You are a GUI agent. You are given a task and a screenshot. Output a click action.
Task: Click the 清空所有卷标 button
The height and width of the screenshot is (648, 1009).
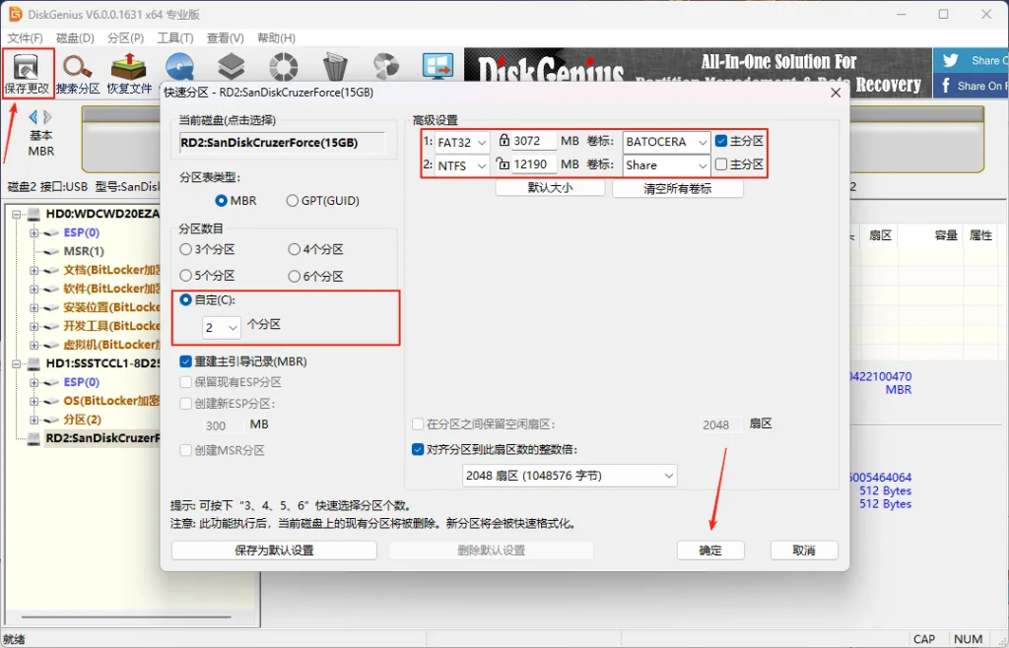tap(677, 188)
